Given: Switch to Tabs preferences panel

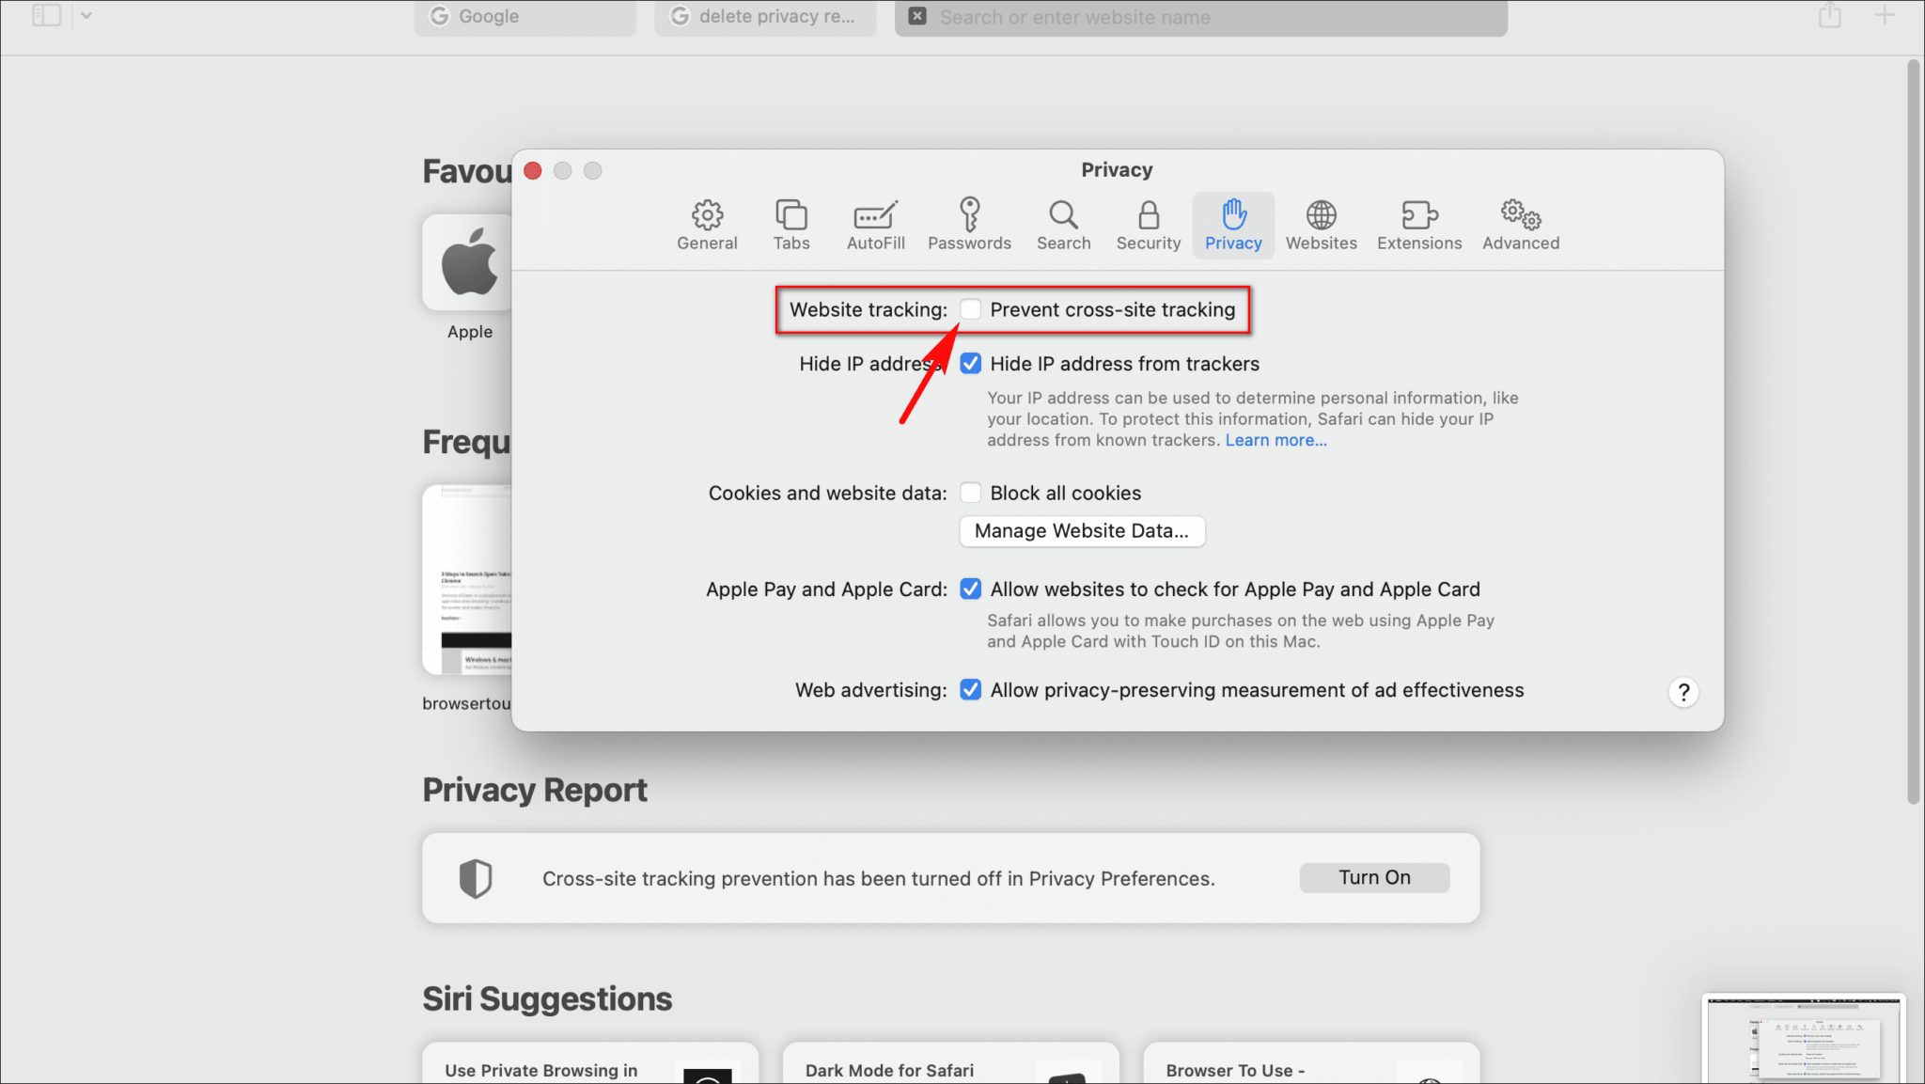Looking at the screenshot, I should pos(790,222).
